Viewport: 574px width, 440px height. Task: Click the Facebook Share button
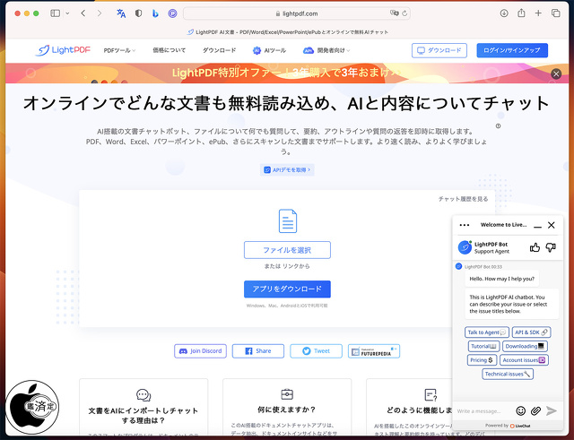click(x=258, y=351)
